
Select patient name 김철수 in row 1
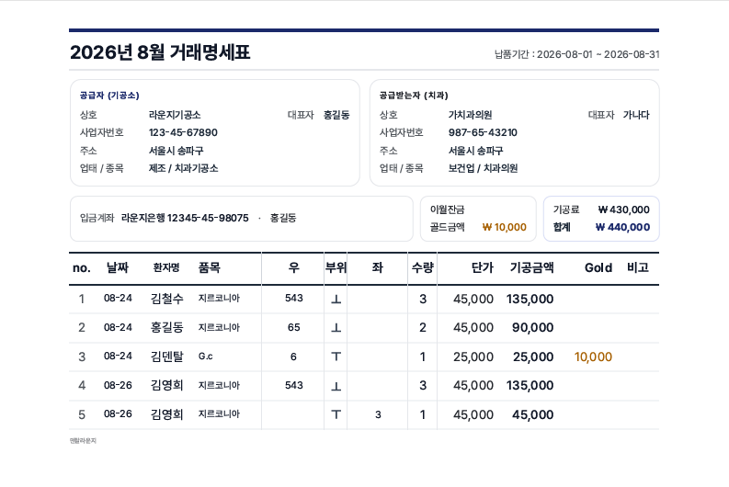pos(167,299)
